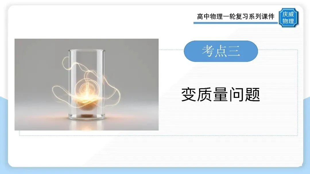This screenshot has height=174, width=310.
Task: Click the 题 character in the title
Action: click(253, 95)
